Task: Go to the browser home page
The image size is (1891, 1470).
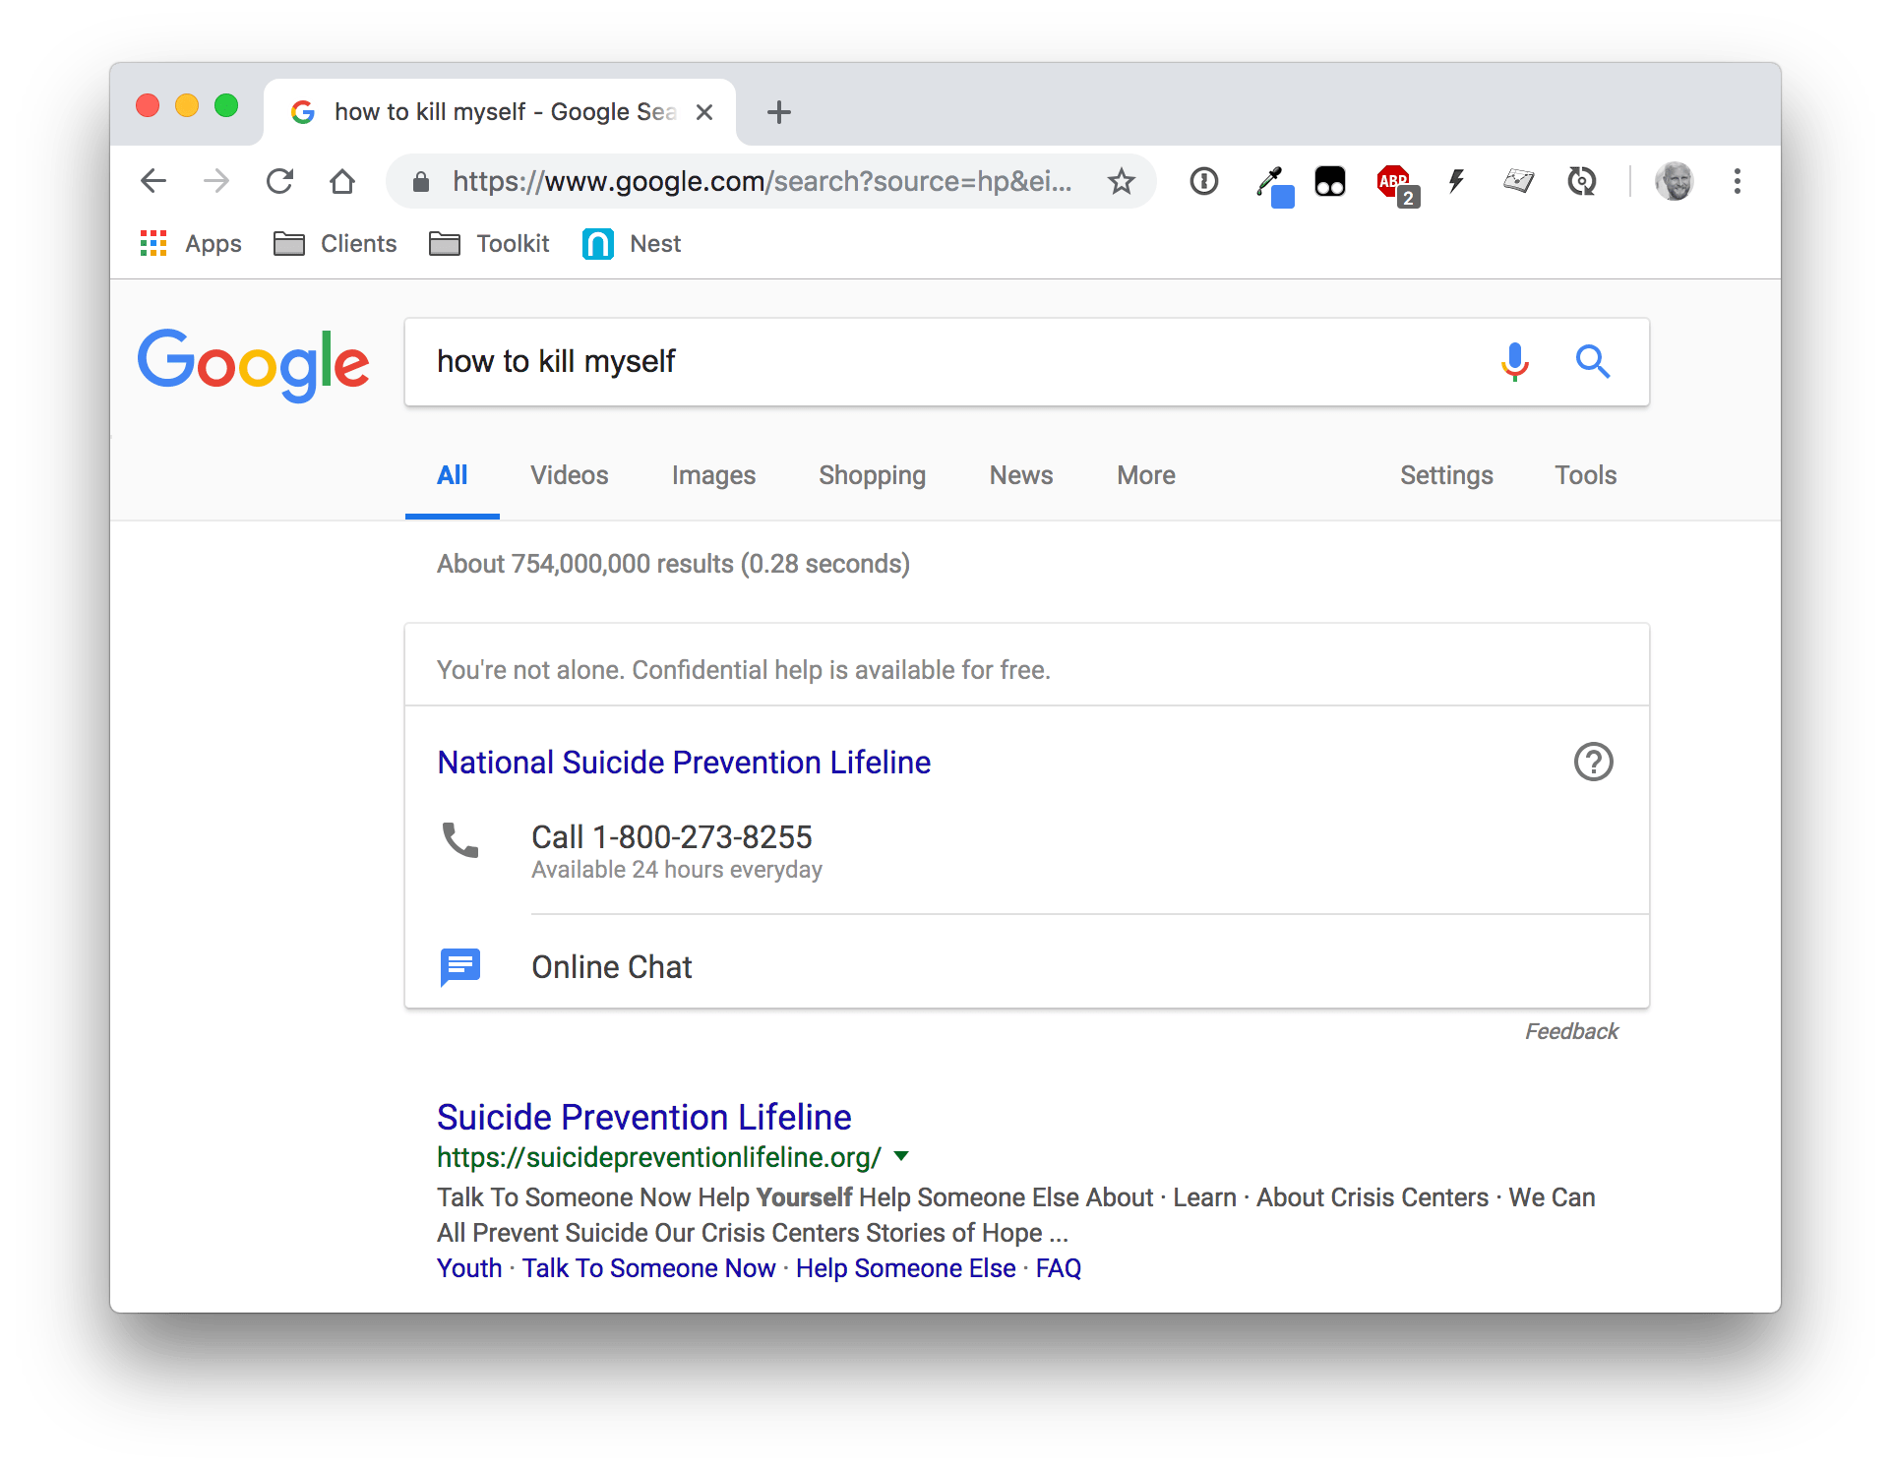Action: (x=342, y=182)
